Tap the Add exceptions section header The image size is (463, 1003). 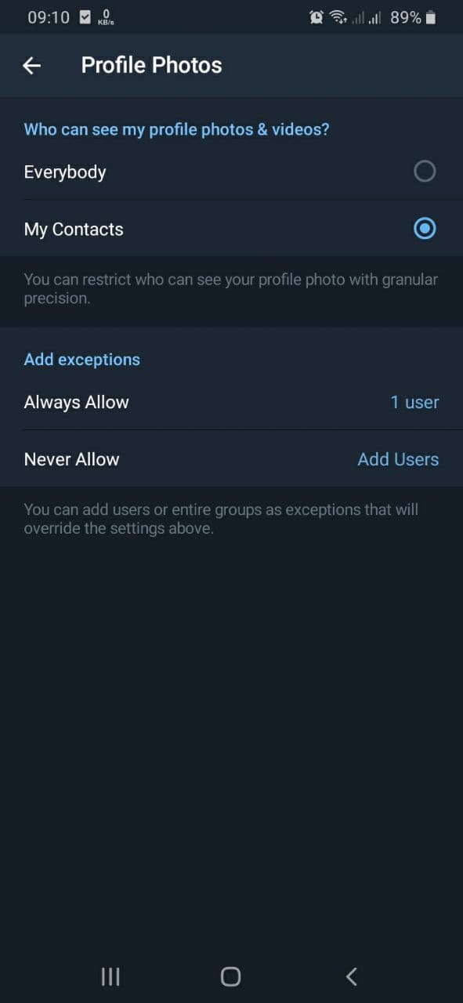click(81, 360)
